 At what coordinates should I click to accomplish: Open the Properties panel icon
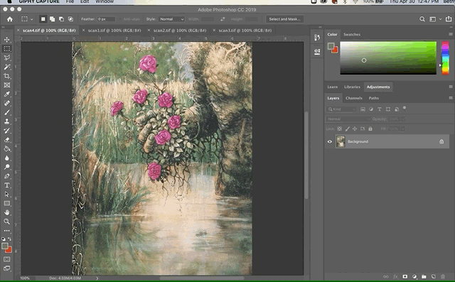[317, 52]
